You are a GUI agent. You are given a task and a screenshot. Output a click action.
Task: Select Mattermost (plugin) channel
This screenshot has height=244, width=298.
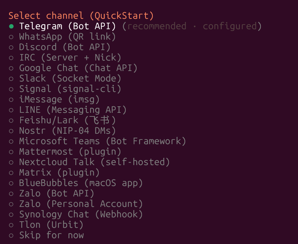(x=70, y=152)
